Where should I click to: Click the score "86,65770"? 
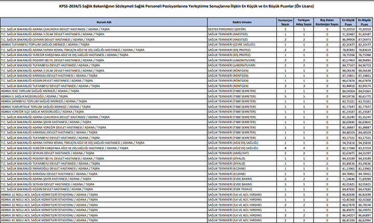pyautogui.click(x=364, y=96)
